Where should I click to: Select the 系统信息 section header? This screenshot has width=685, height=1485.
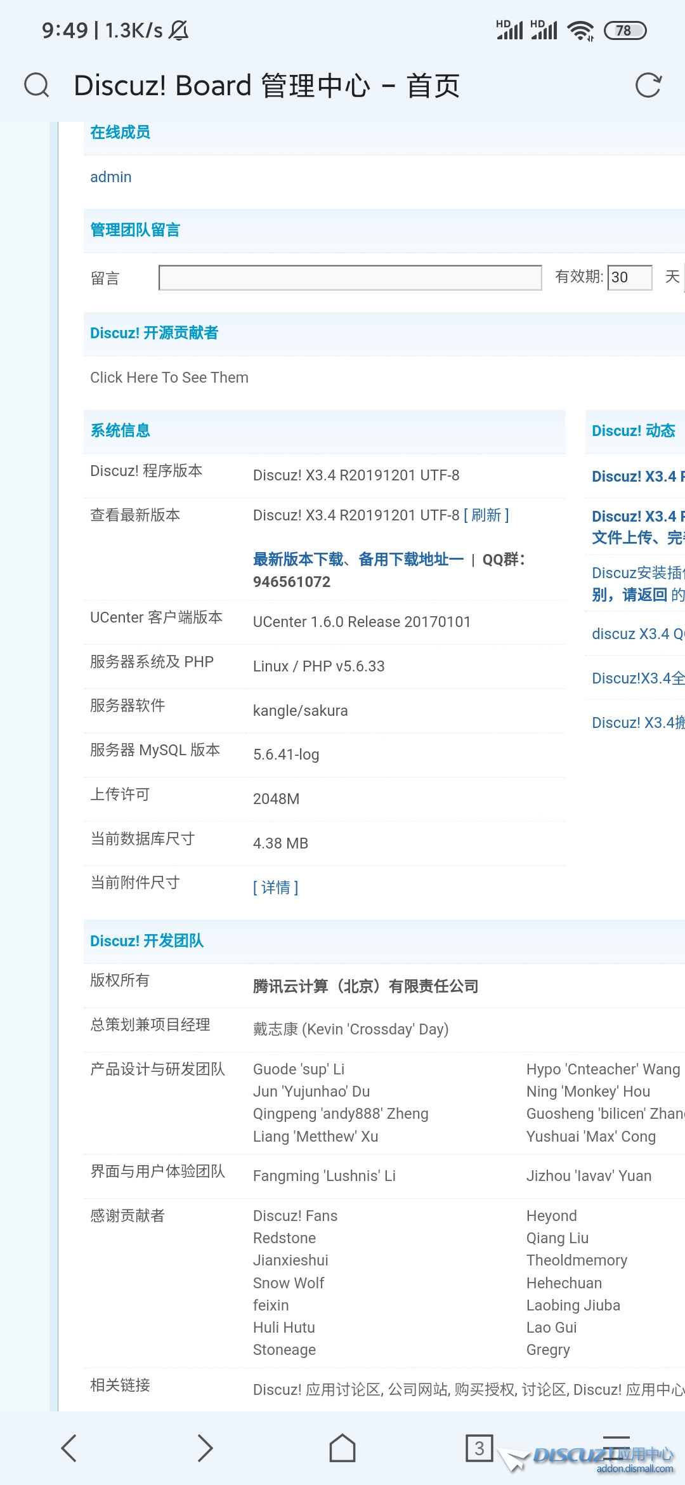[x=121, y=431]
